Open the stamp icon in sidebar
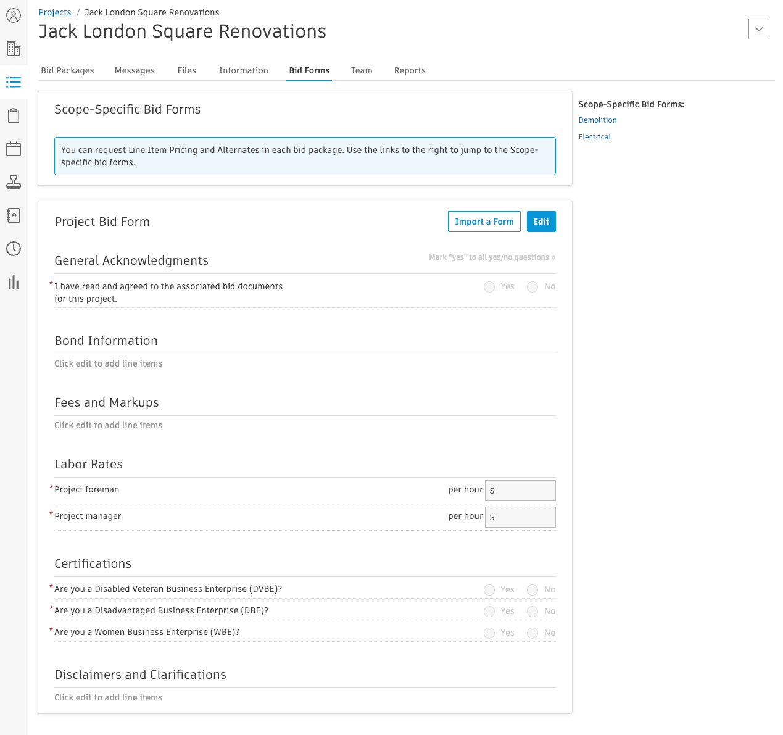The image size is (783, 735). [x=14, y=182]
